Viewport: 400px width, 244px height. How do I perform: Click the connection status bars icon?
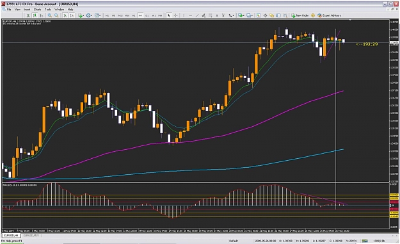point(365,241)
